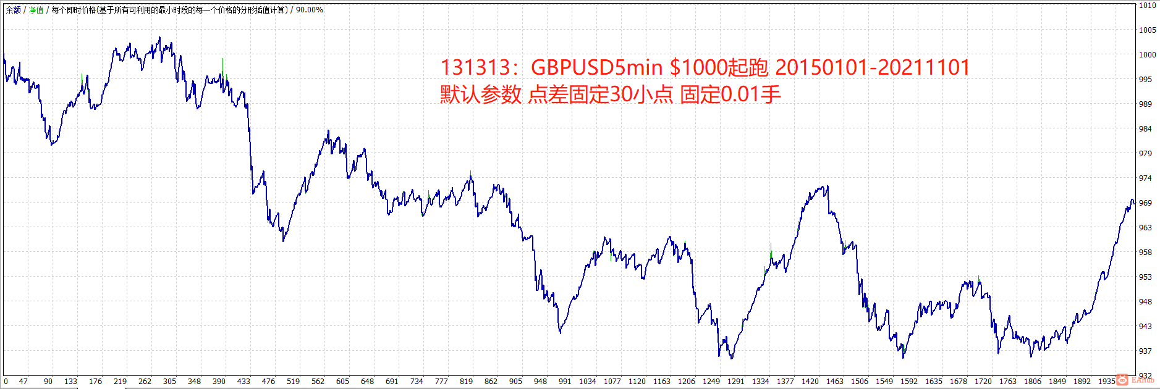The image size is (1160, 389).
Task: Click the 958 vertical axis value
Action: click(x=1145, y=253)
